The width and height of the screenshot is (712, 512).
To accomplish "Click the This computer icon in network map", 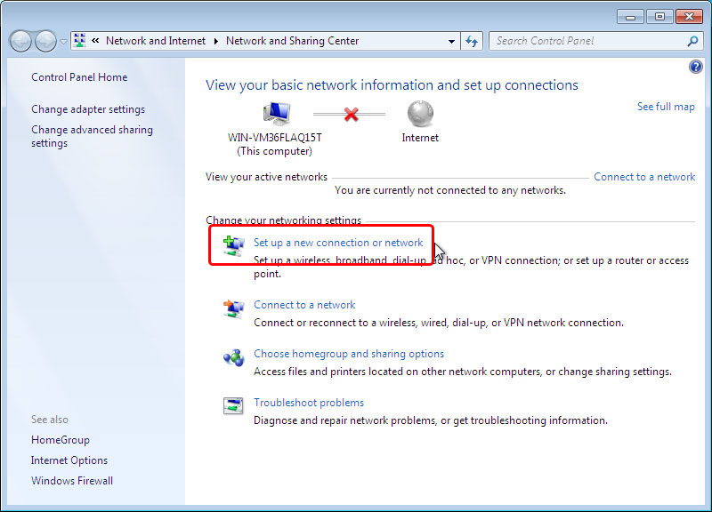I will (276, 114).
